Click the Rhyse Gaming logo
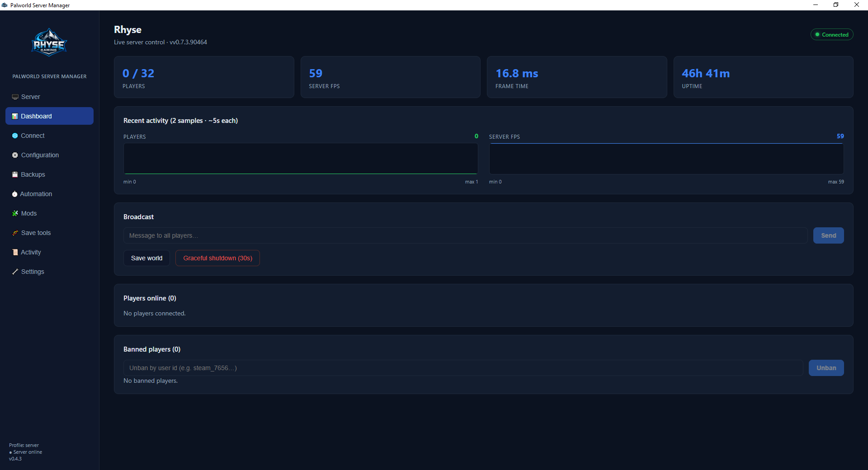Viewport: 868px width, 470px height. click(49, 42)
